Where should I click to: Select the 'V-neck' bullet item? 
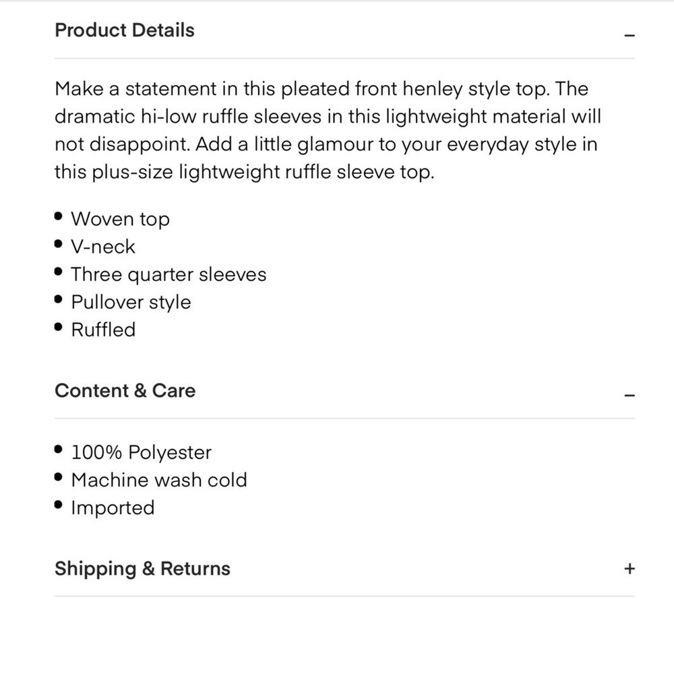coord(103,247)
